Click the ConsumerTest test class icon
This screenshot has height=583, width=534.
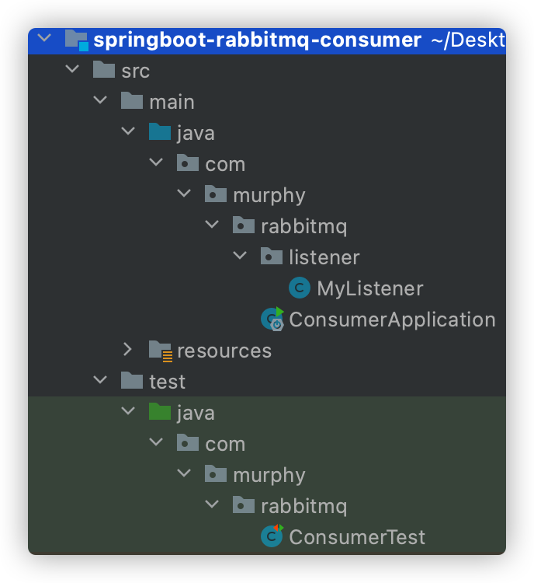point(272,536)
